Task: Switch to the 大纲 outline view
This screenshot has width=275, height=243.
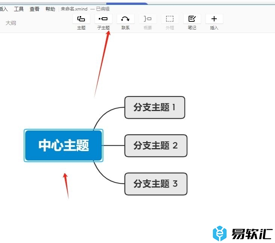Action: coord(11,23)
